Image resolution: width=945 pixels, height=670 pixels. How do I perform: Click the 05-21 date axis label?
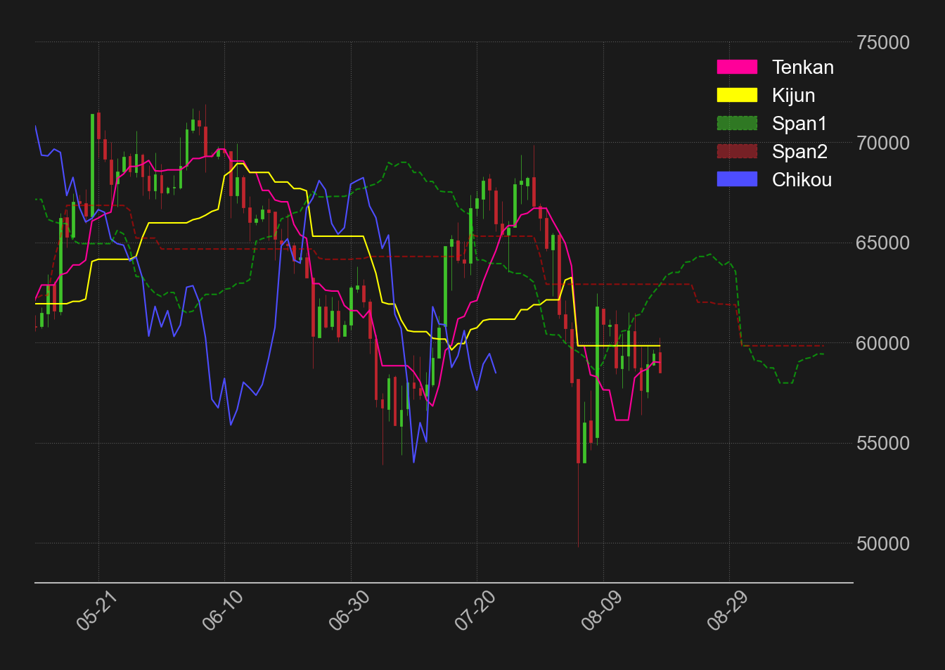coord(96,610)
